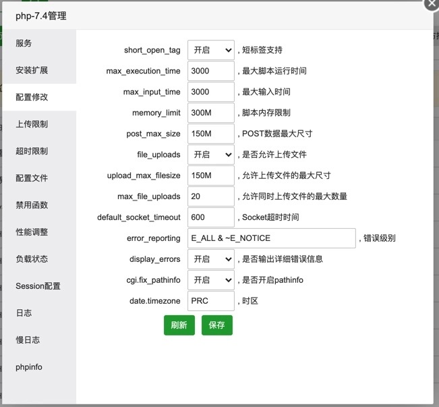Viewport: 439px width, 407px height.
Task: Click the green 刷新 refresh button
Action: click(179, 325)
